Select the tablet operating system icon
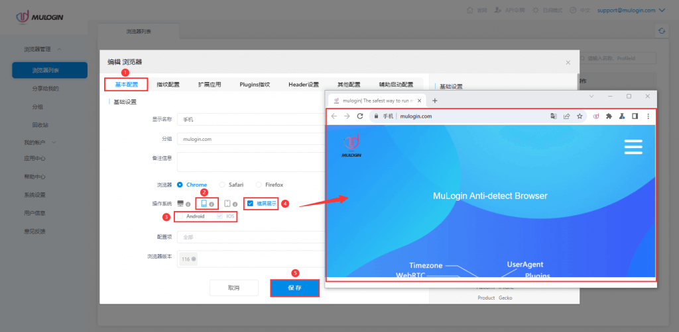This screenshot has height=332, width=679. click(x=227, y=203)
